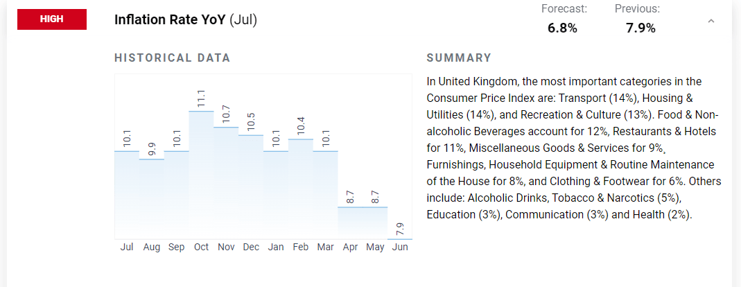Click the summary paragraph about United Kingdom CPI
741x287 pixels.
(574, 148)
